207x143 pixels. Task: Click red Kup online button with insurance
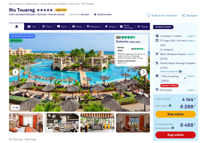[x=175, y=135]
